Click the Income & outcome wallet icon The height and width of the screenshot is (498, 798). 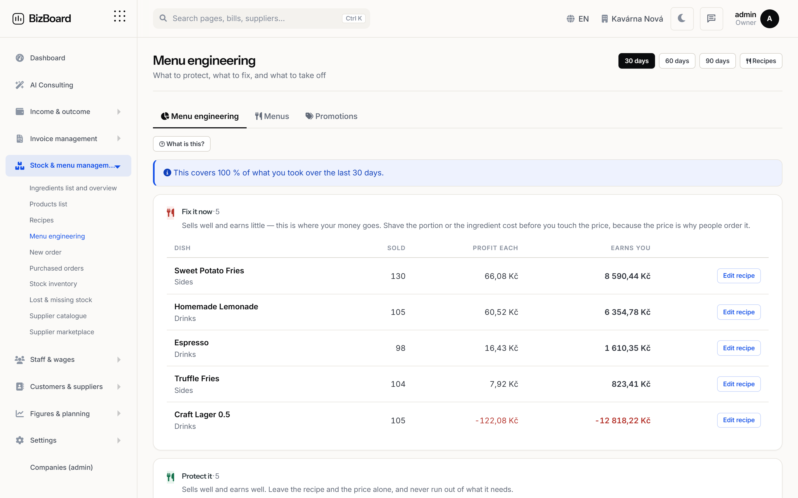pos(20,112)
